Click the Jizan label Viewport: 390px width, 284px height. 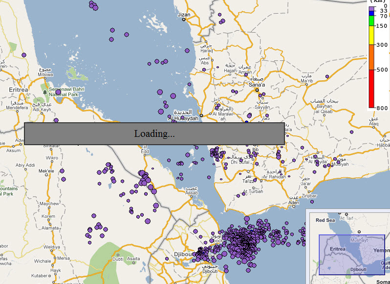pos(184,15)
